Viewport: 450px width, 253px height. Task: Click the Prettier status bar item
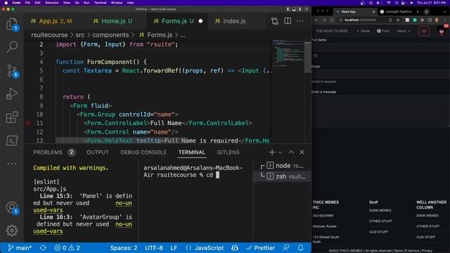point(261,248)
